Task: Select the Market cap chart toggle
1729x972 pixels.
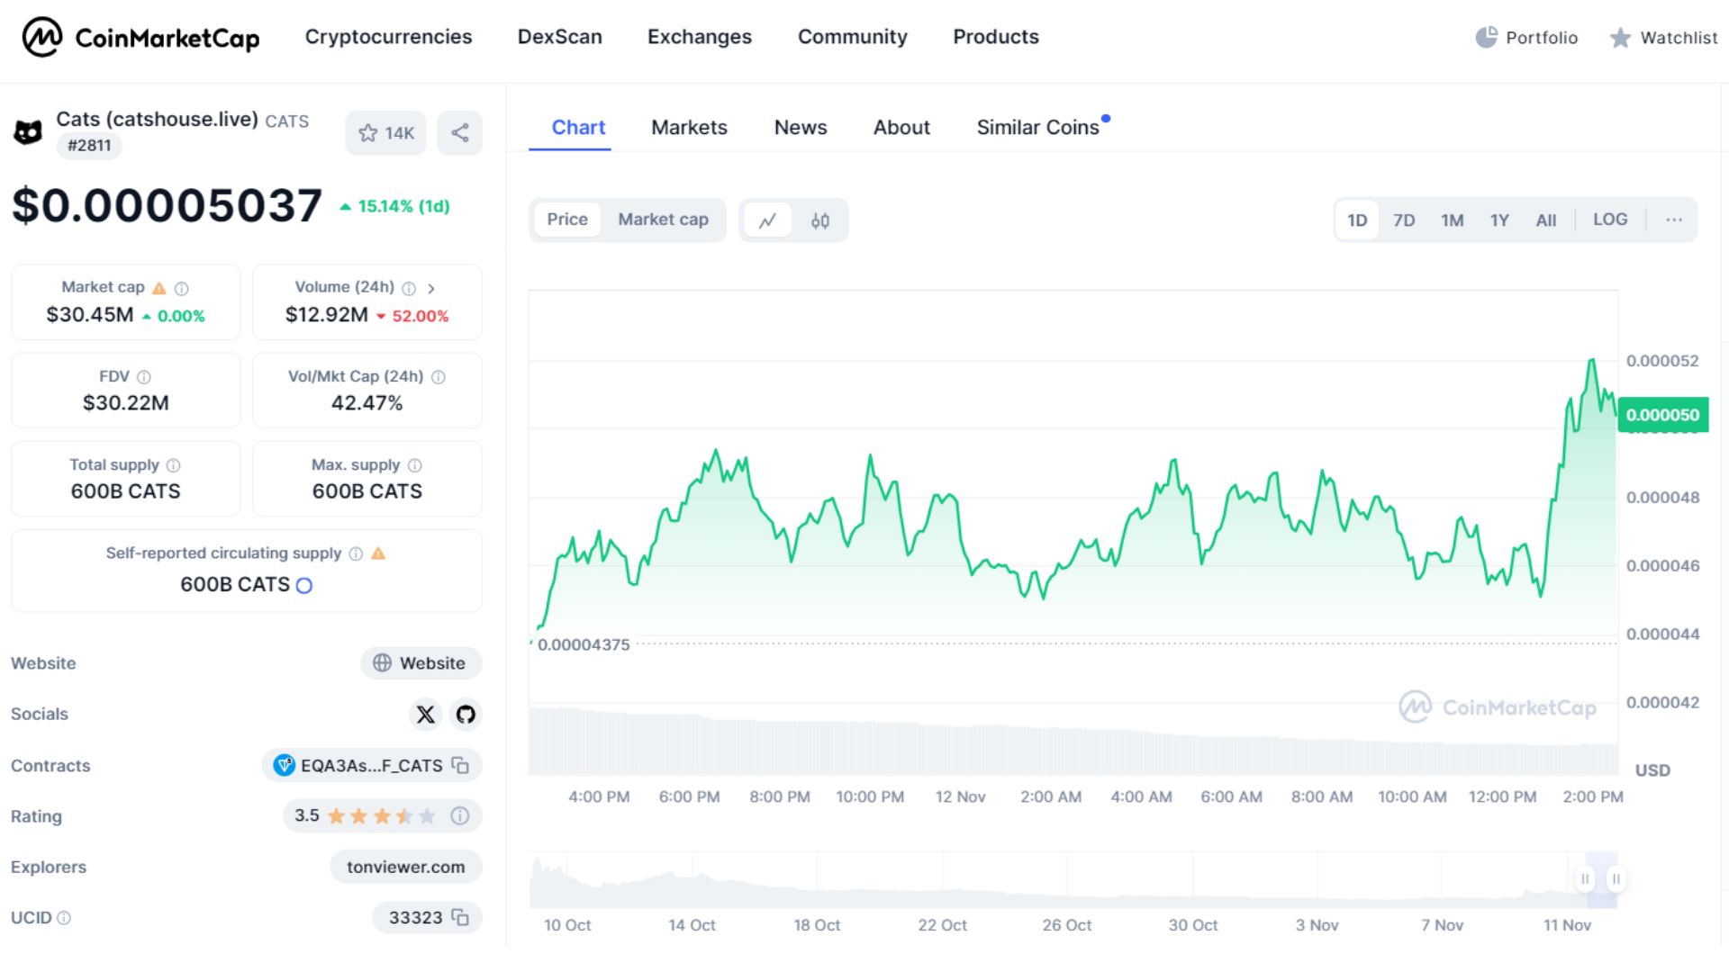Action: 664,220
